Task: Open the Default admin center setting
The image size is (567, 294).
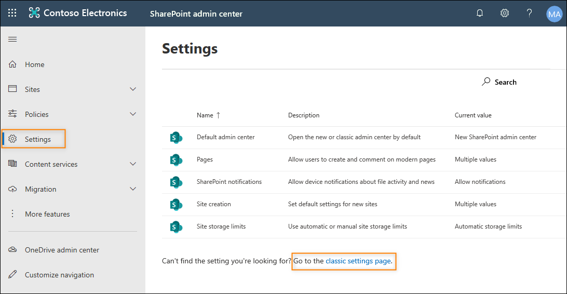Action: [x=226, y=137]
